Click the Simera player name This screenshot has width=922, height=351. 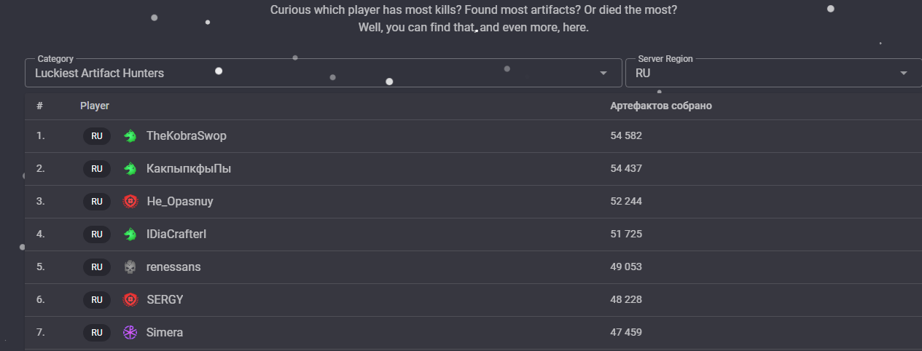[165, 333]
